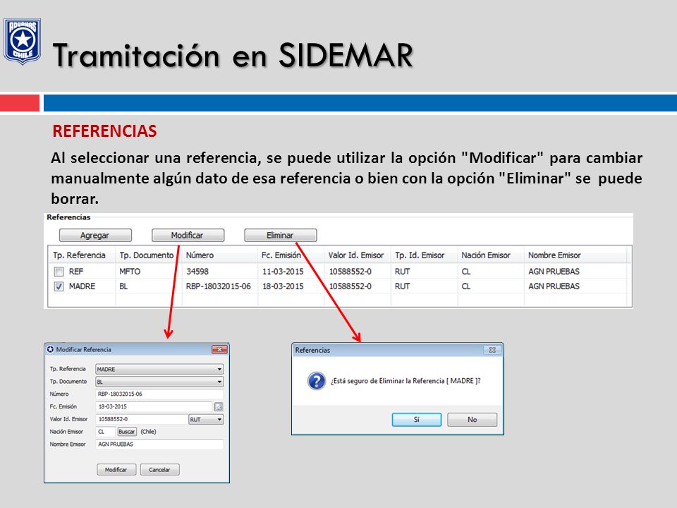Viewport: 677px width, 508px height.
Task: Click the Tramitación en SIDEMAR title
Action: tap(233, 55)
